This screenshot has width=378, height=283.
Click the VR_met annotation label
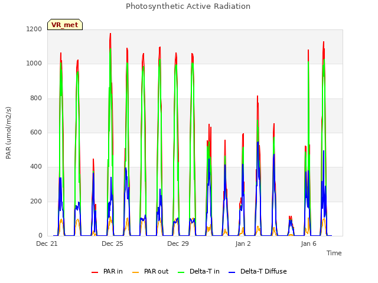click(x=65, y=25)
